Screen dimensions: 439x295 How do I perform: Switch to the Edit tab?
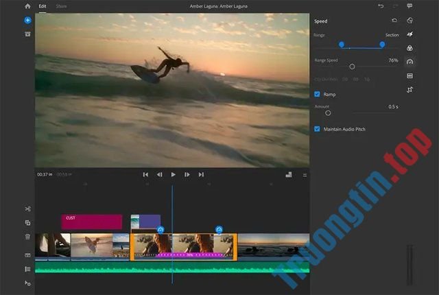[x=43, y=6]
